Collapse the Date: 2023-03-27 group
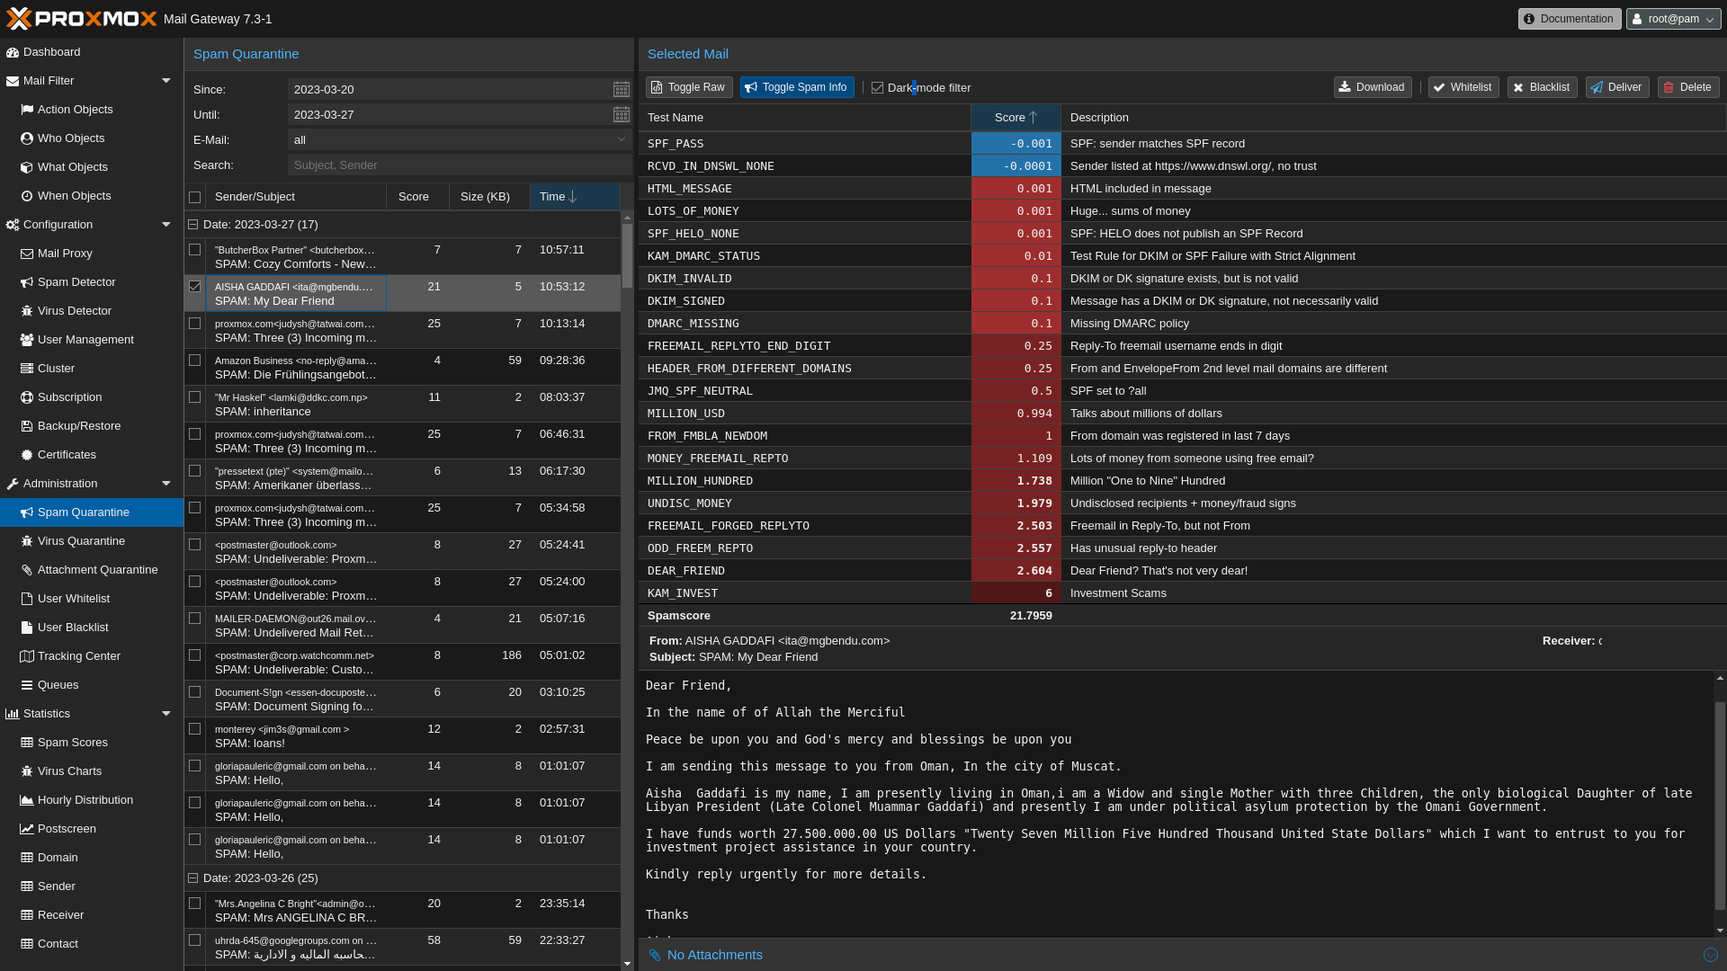This screenshot has height=971, width=1727. [192, 225]
